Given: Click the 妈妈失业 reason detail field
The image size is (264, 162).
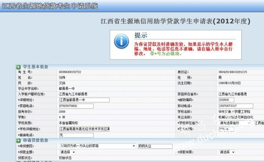Looking at the screenshot, I should click(155, 146).
